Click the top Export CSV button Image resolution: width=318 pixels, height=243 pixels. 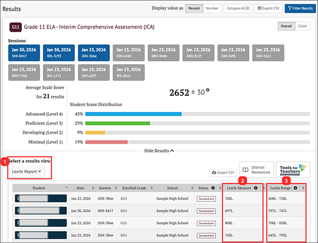click(x=269, y=8)
